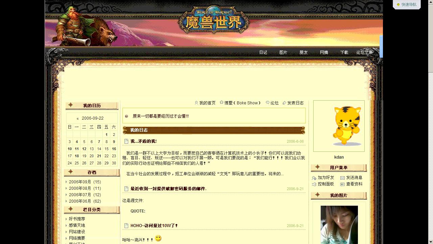This screenshot has height=244, width=433.
Task: Expand archive 2006年06月 (62)
Action: point(85,201)
